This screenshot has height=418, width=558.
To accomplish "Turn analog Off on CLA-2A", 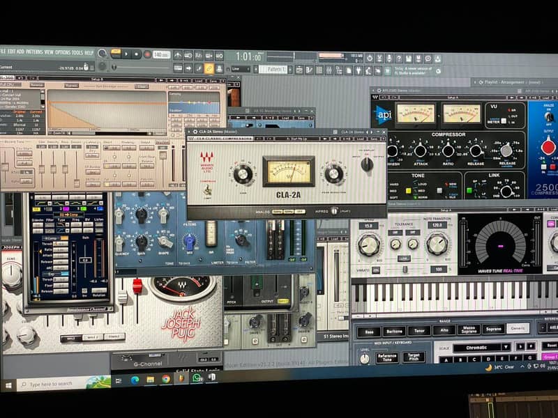I will click(x=301, y=211).
